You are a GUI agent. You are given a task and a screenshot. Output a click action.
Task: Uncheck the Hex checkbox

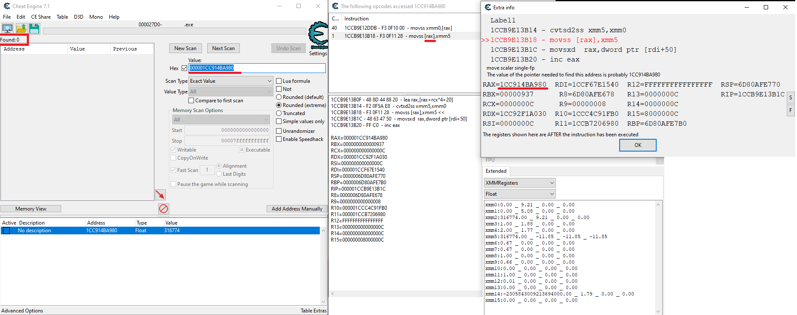coord(184,68)
